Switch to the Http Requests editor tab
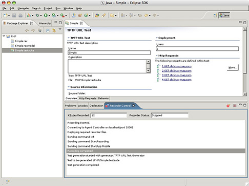This screenshot has height=186, width=249. click(x=88, y=98)
